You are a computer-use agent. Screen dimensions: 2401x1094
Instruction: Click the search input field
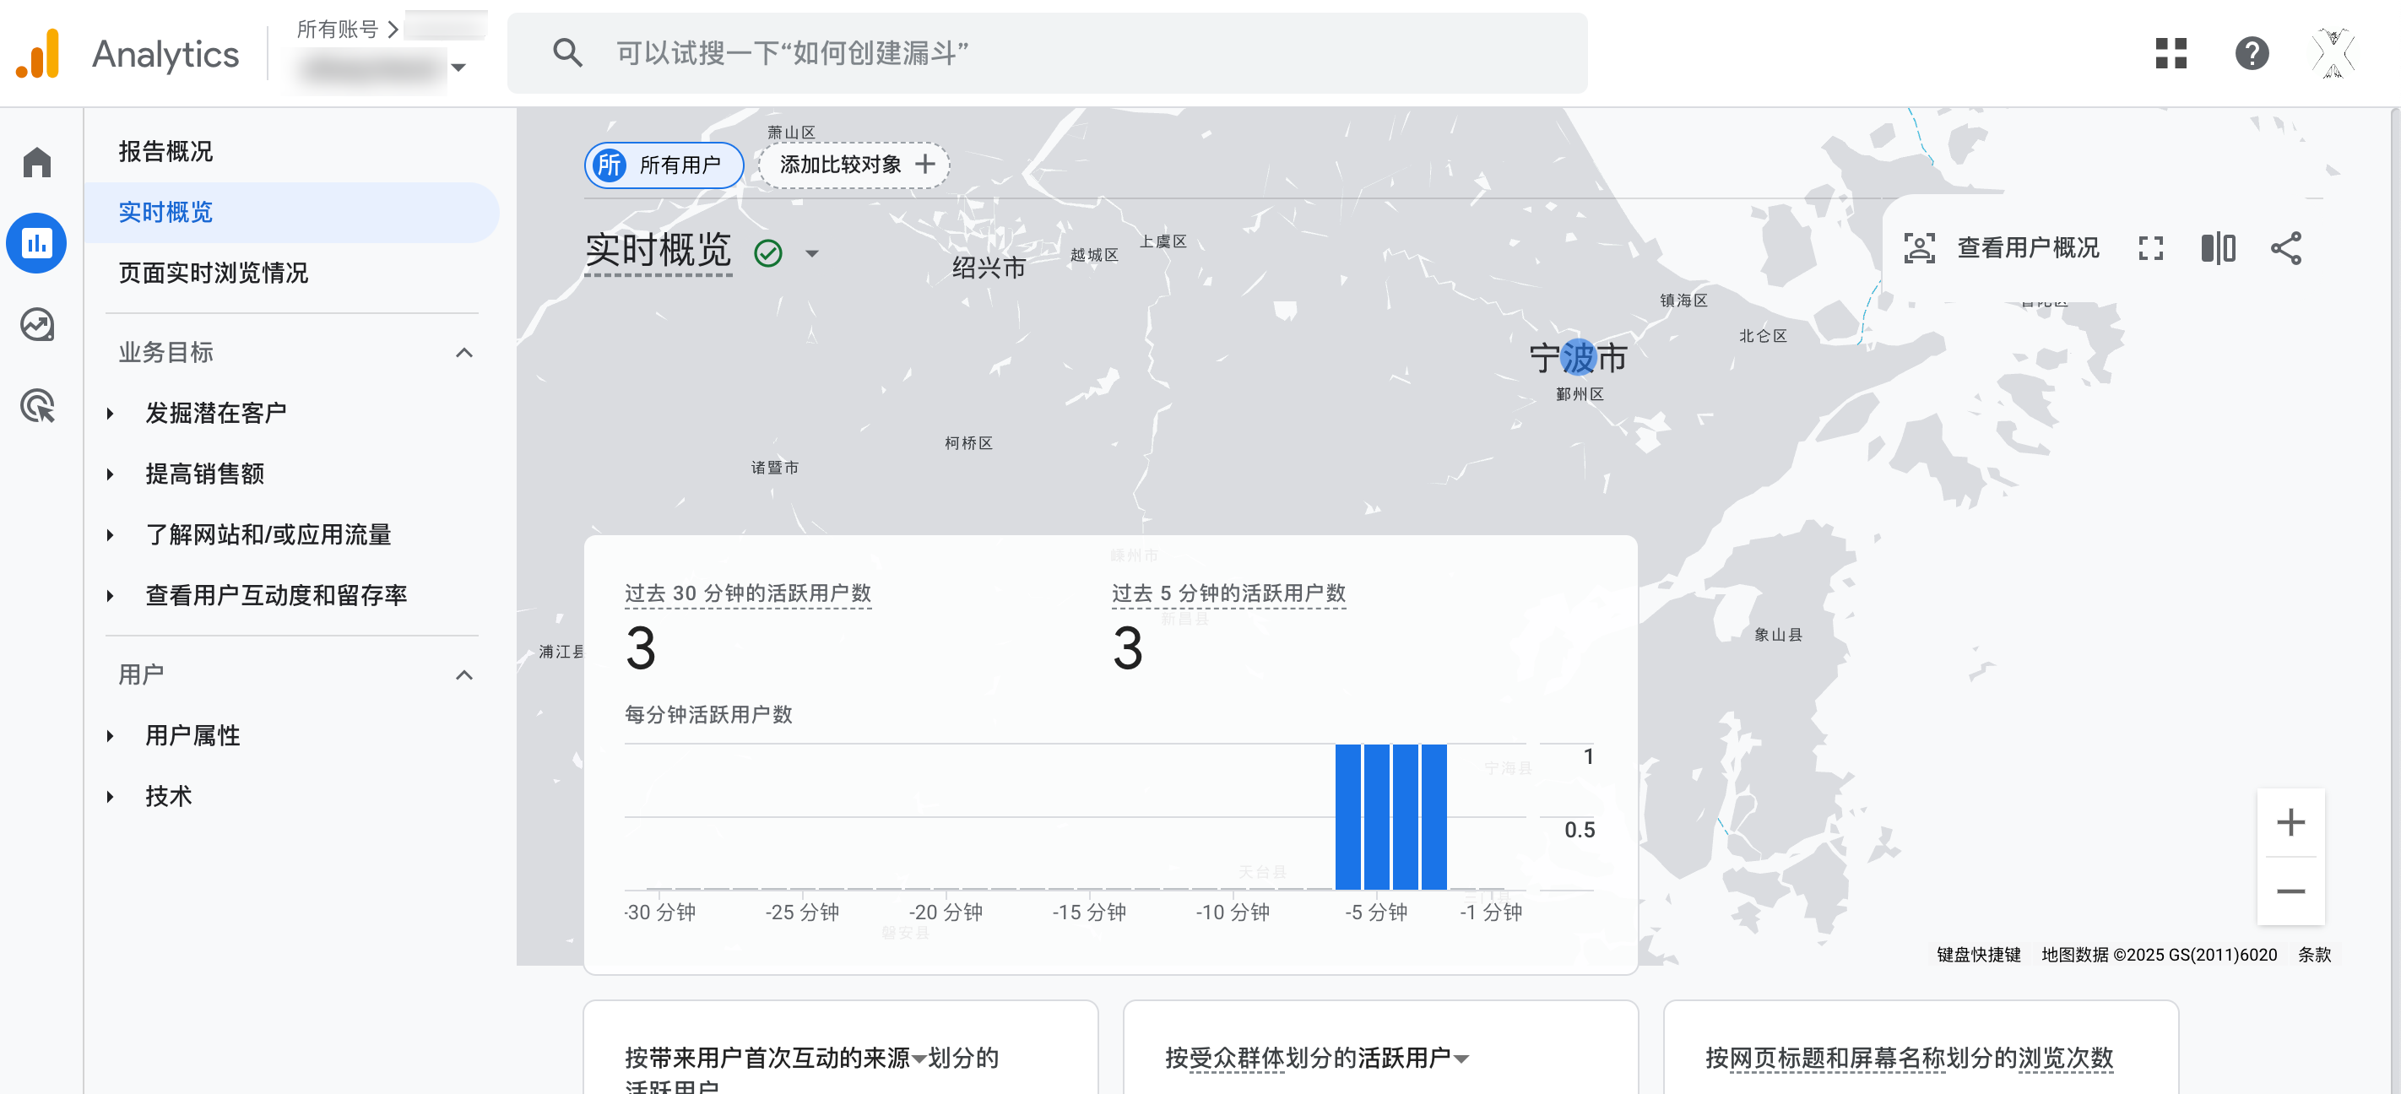[1047, 53]
